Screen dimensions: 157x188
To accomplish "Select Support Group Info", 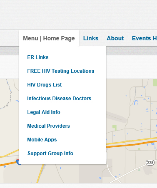I will (50, 153).
